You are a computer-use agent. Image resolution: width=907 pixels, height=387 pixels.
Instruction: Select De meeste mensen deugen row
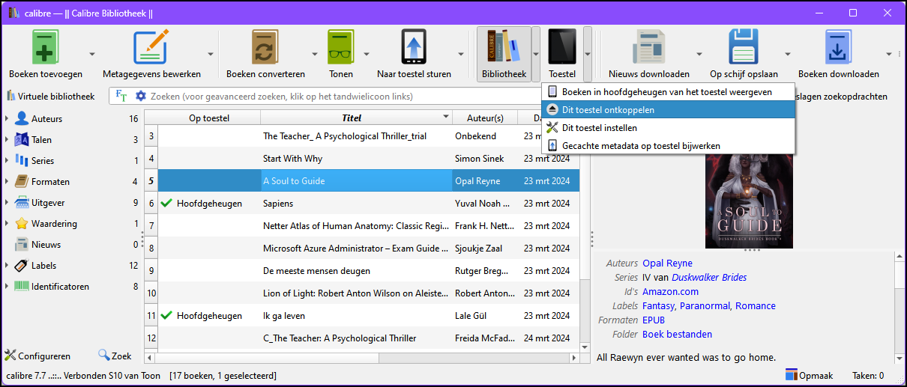point(362,270)
